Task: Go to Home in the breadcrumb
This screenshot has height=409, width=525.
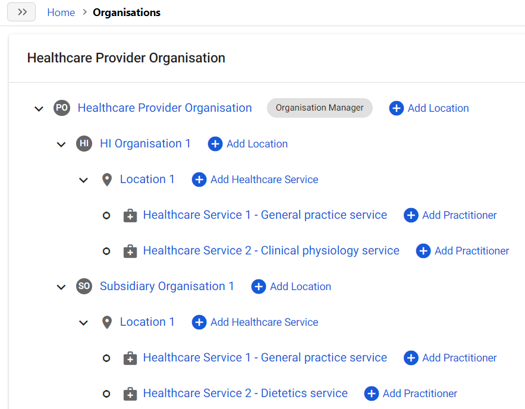Action: point(61,12)
